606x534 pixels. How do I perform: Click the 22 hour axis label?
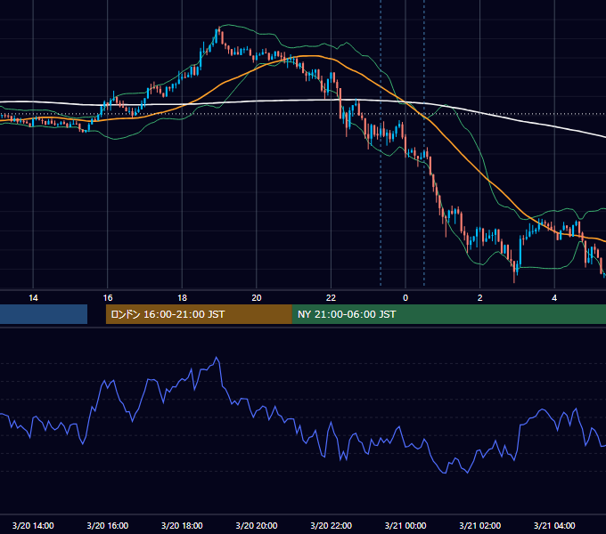pyautogui.click(x=331, y=298)
